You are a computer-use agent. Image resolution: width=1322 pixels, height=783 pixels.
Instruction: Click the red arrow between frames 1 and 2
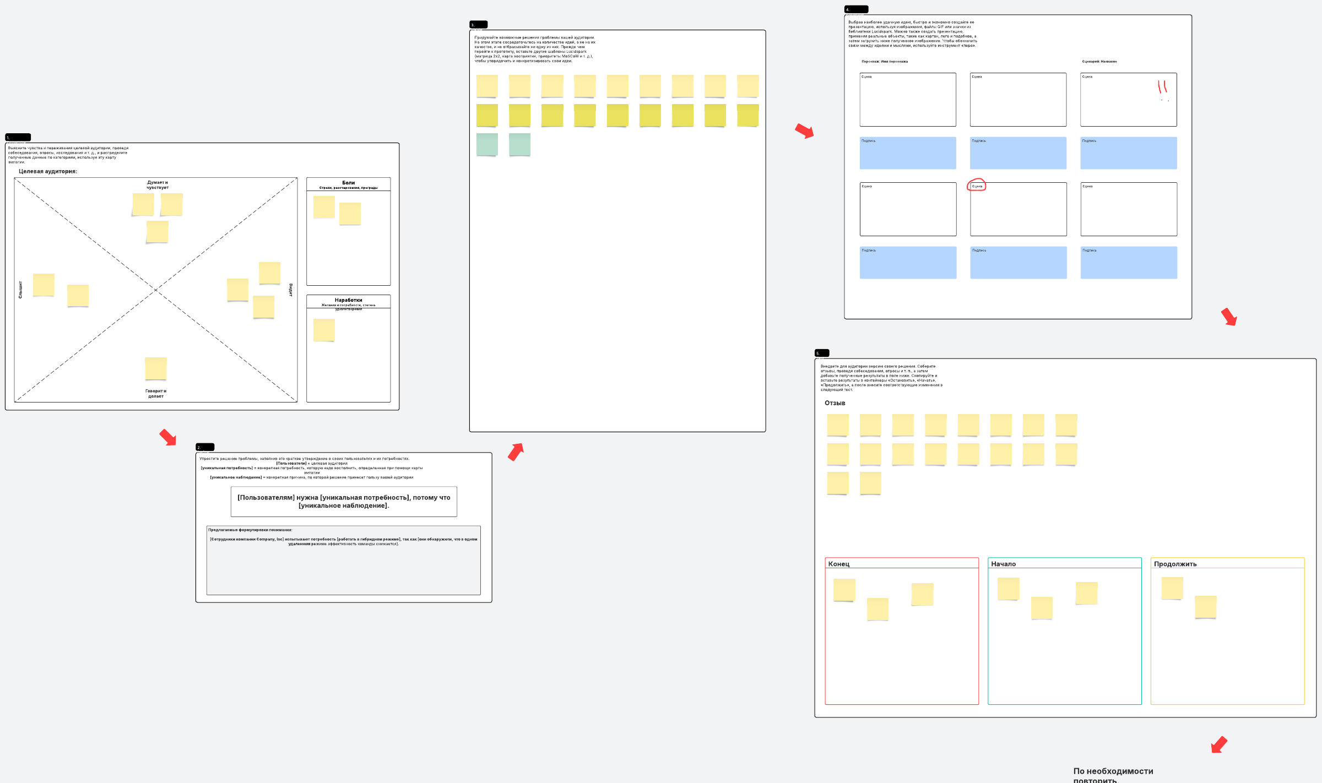[168, 438]
